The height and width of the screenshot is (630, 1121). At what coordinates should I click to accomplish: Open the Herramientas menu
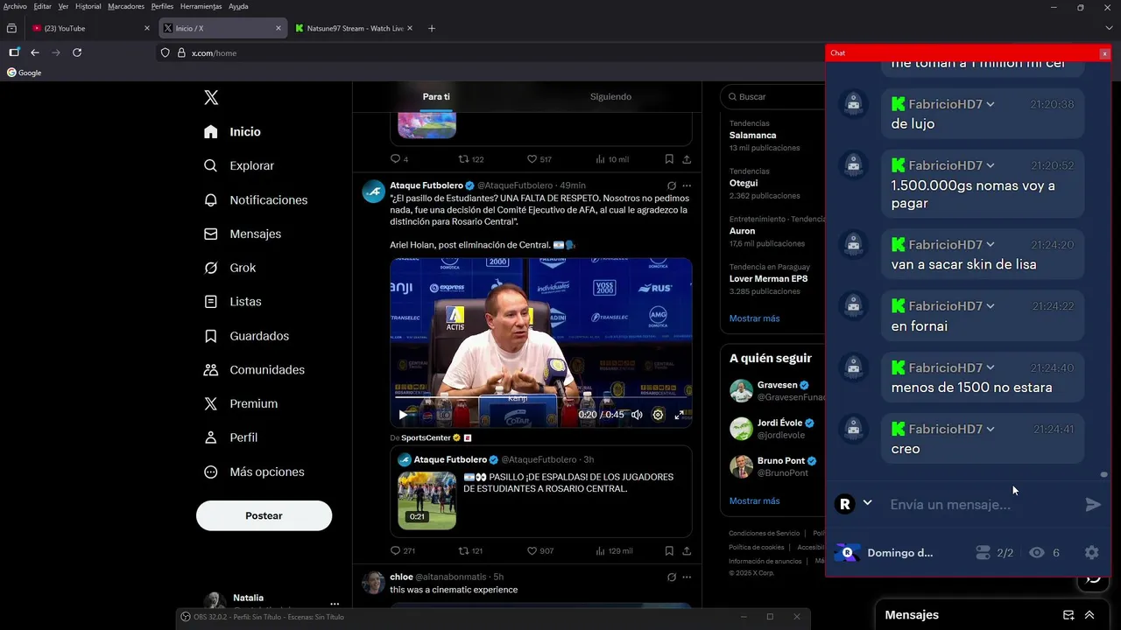[201, 6]
